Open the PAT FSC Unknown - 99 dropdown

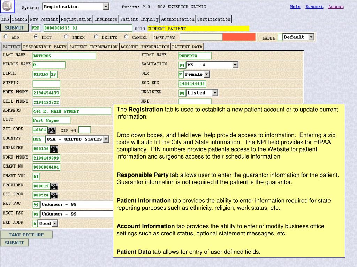77,204
